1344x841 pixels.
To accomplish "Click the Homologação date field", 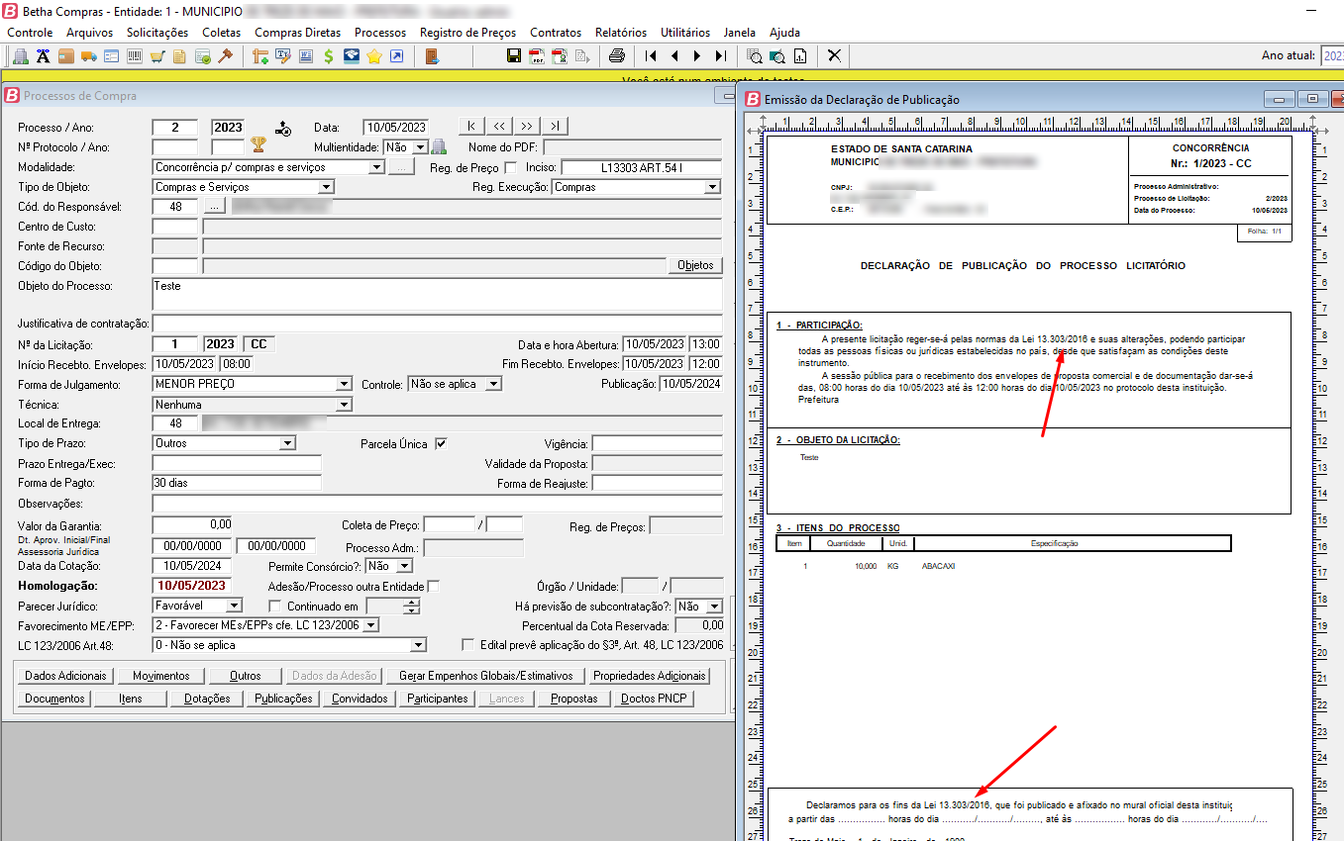I will (191, 586).
